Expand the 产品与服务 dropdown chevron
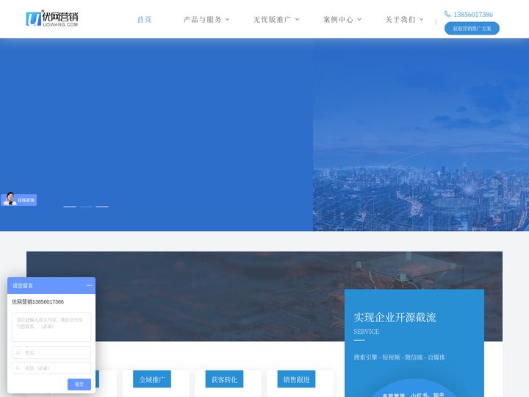 coord(227,19)
